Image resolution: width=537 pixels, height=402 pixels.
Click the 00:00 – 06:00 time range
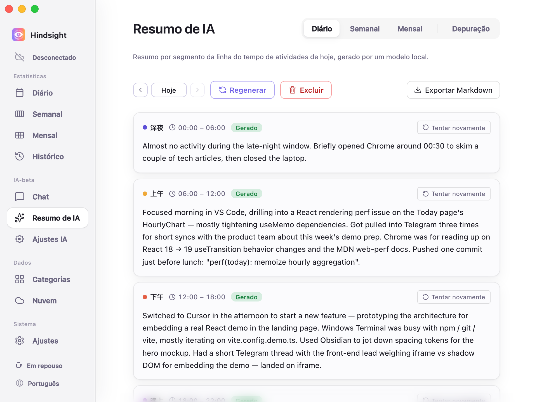click(202, 128)
